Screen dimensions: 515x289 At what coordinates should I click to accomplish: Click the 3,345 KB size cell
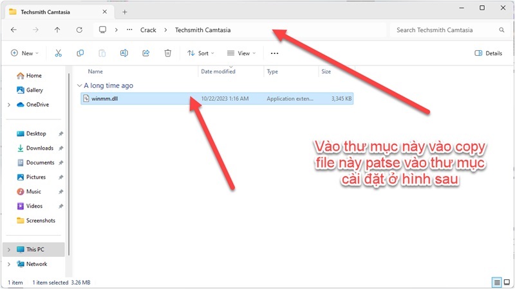[x=341, y=99]
